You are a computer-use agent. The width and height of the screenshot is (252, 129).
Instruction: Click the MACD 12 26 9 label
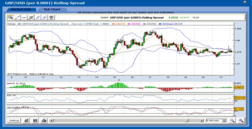[16, 83]
